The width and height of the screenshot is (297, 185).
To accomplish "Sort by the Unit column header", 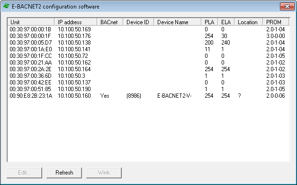I will [x=31, y=22].
